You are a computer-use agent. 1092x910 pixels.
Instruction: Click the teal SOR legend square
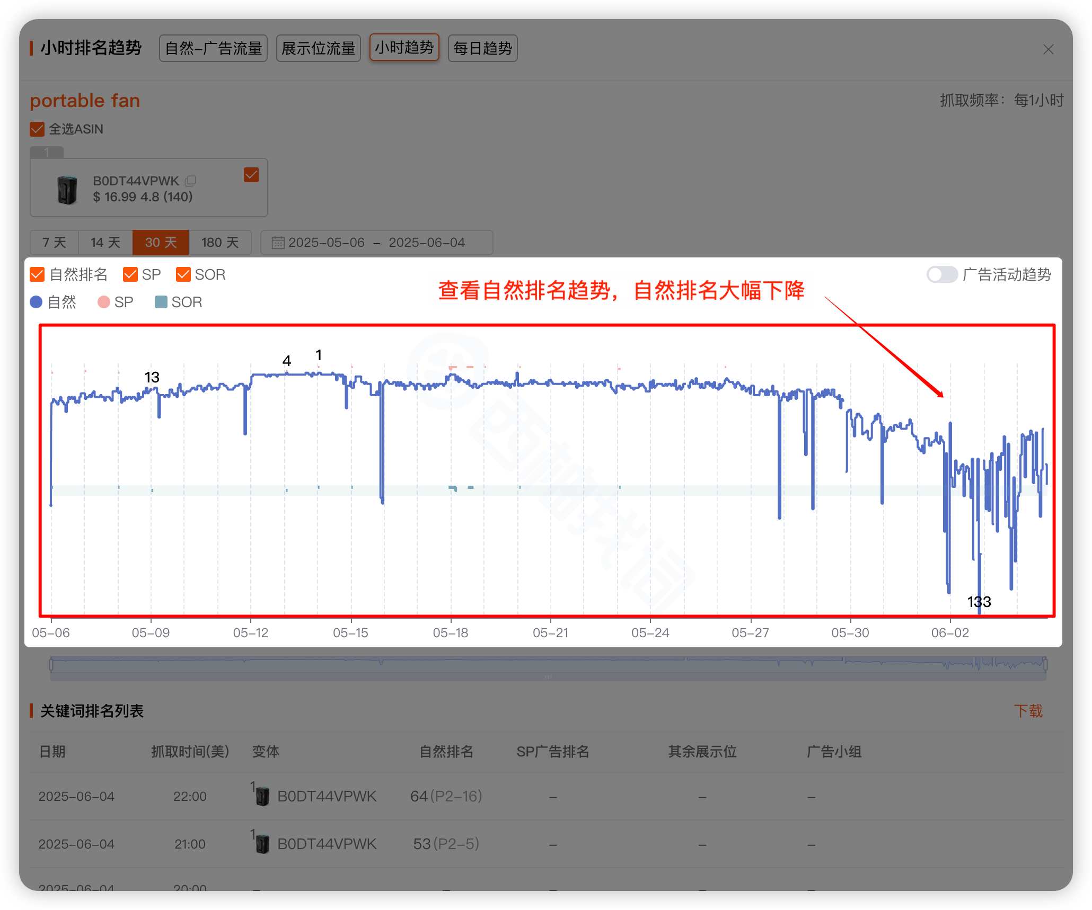(x=161, y=302)
